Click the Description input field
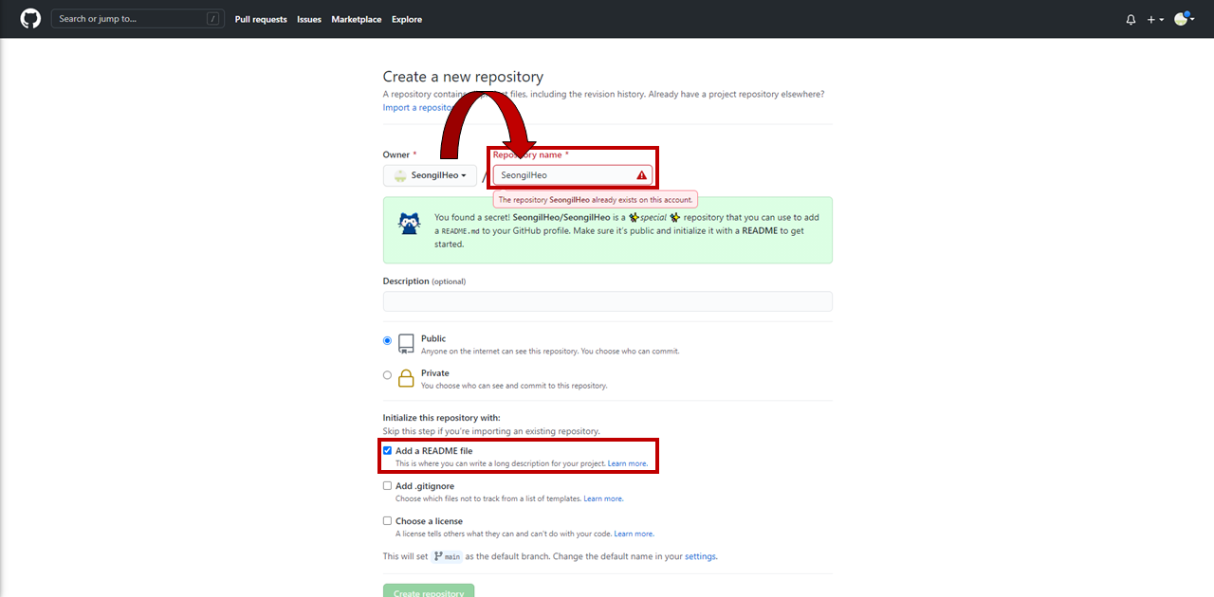 coord(607,301)
